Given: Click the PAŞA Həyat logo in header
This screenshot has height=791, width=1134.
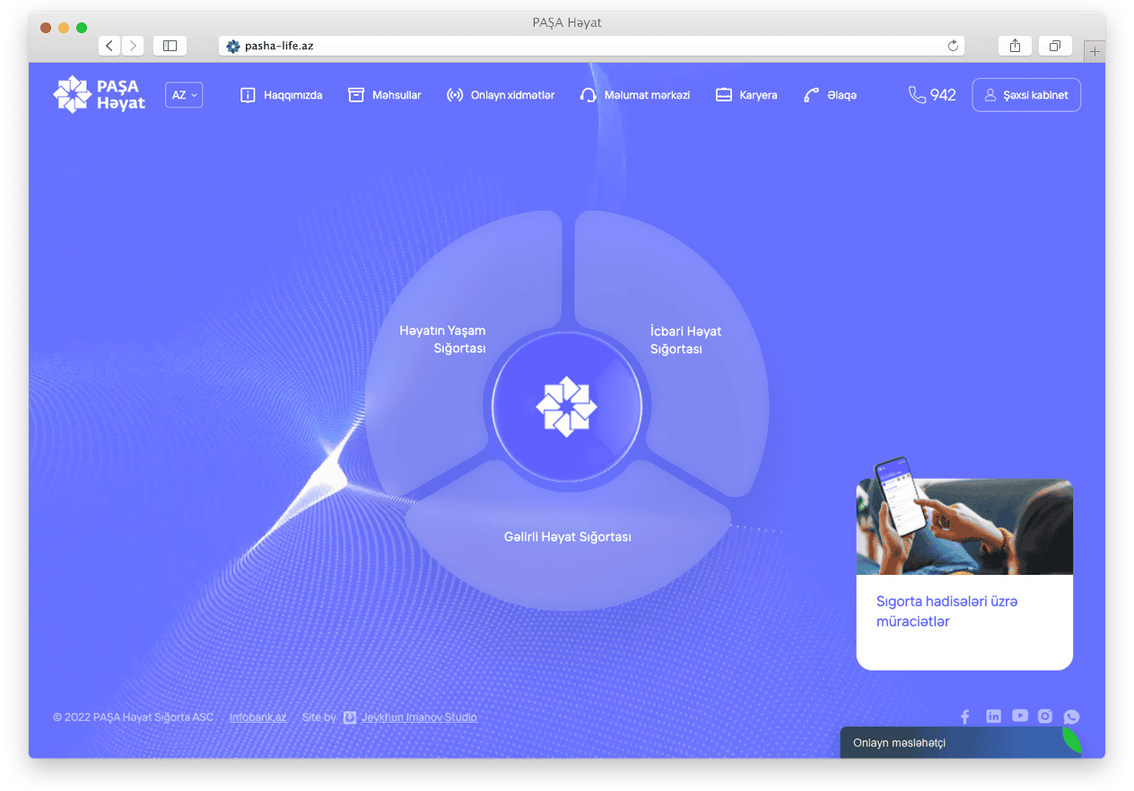Looking at the screenshot, I should click(x=99, y=95).
